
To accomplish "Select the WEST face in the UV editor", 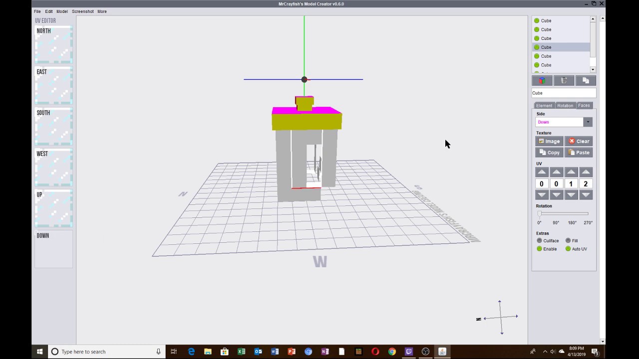I will 54,168.
